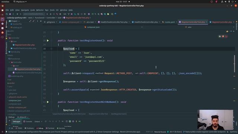Toggle the Git tool window button
238x134 pixels.
click(x=11, y=128)
